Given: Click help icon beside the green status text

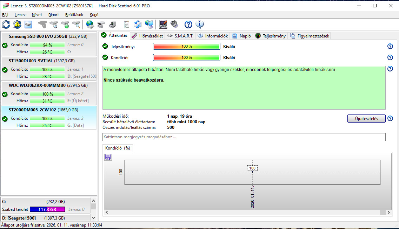Looking at the screenshot, I should click(390, 69).
